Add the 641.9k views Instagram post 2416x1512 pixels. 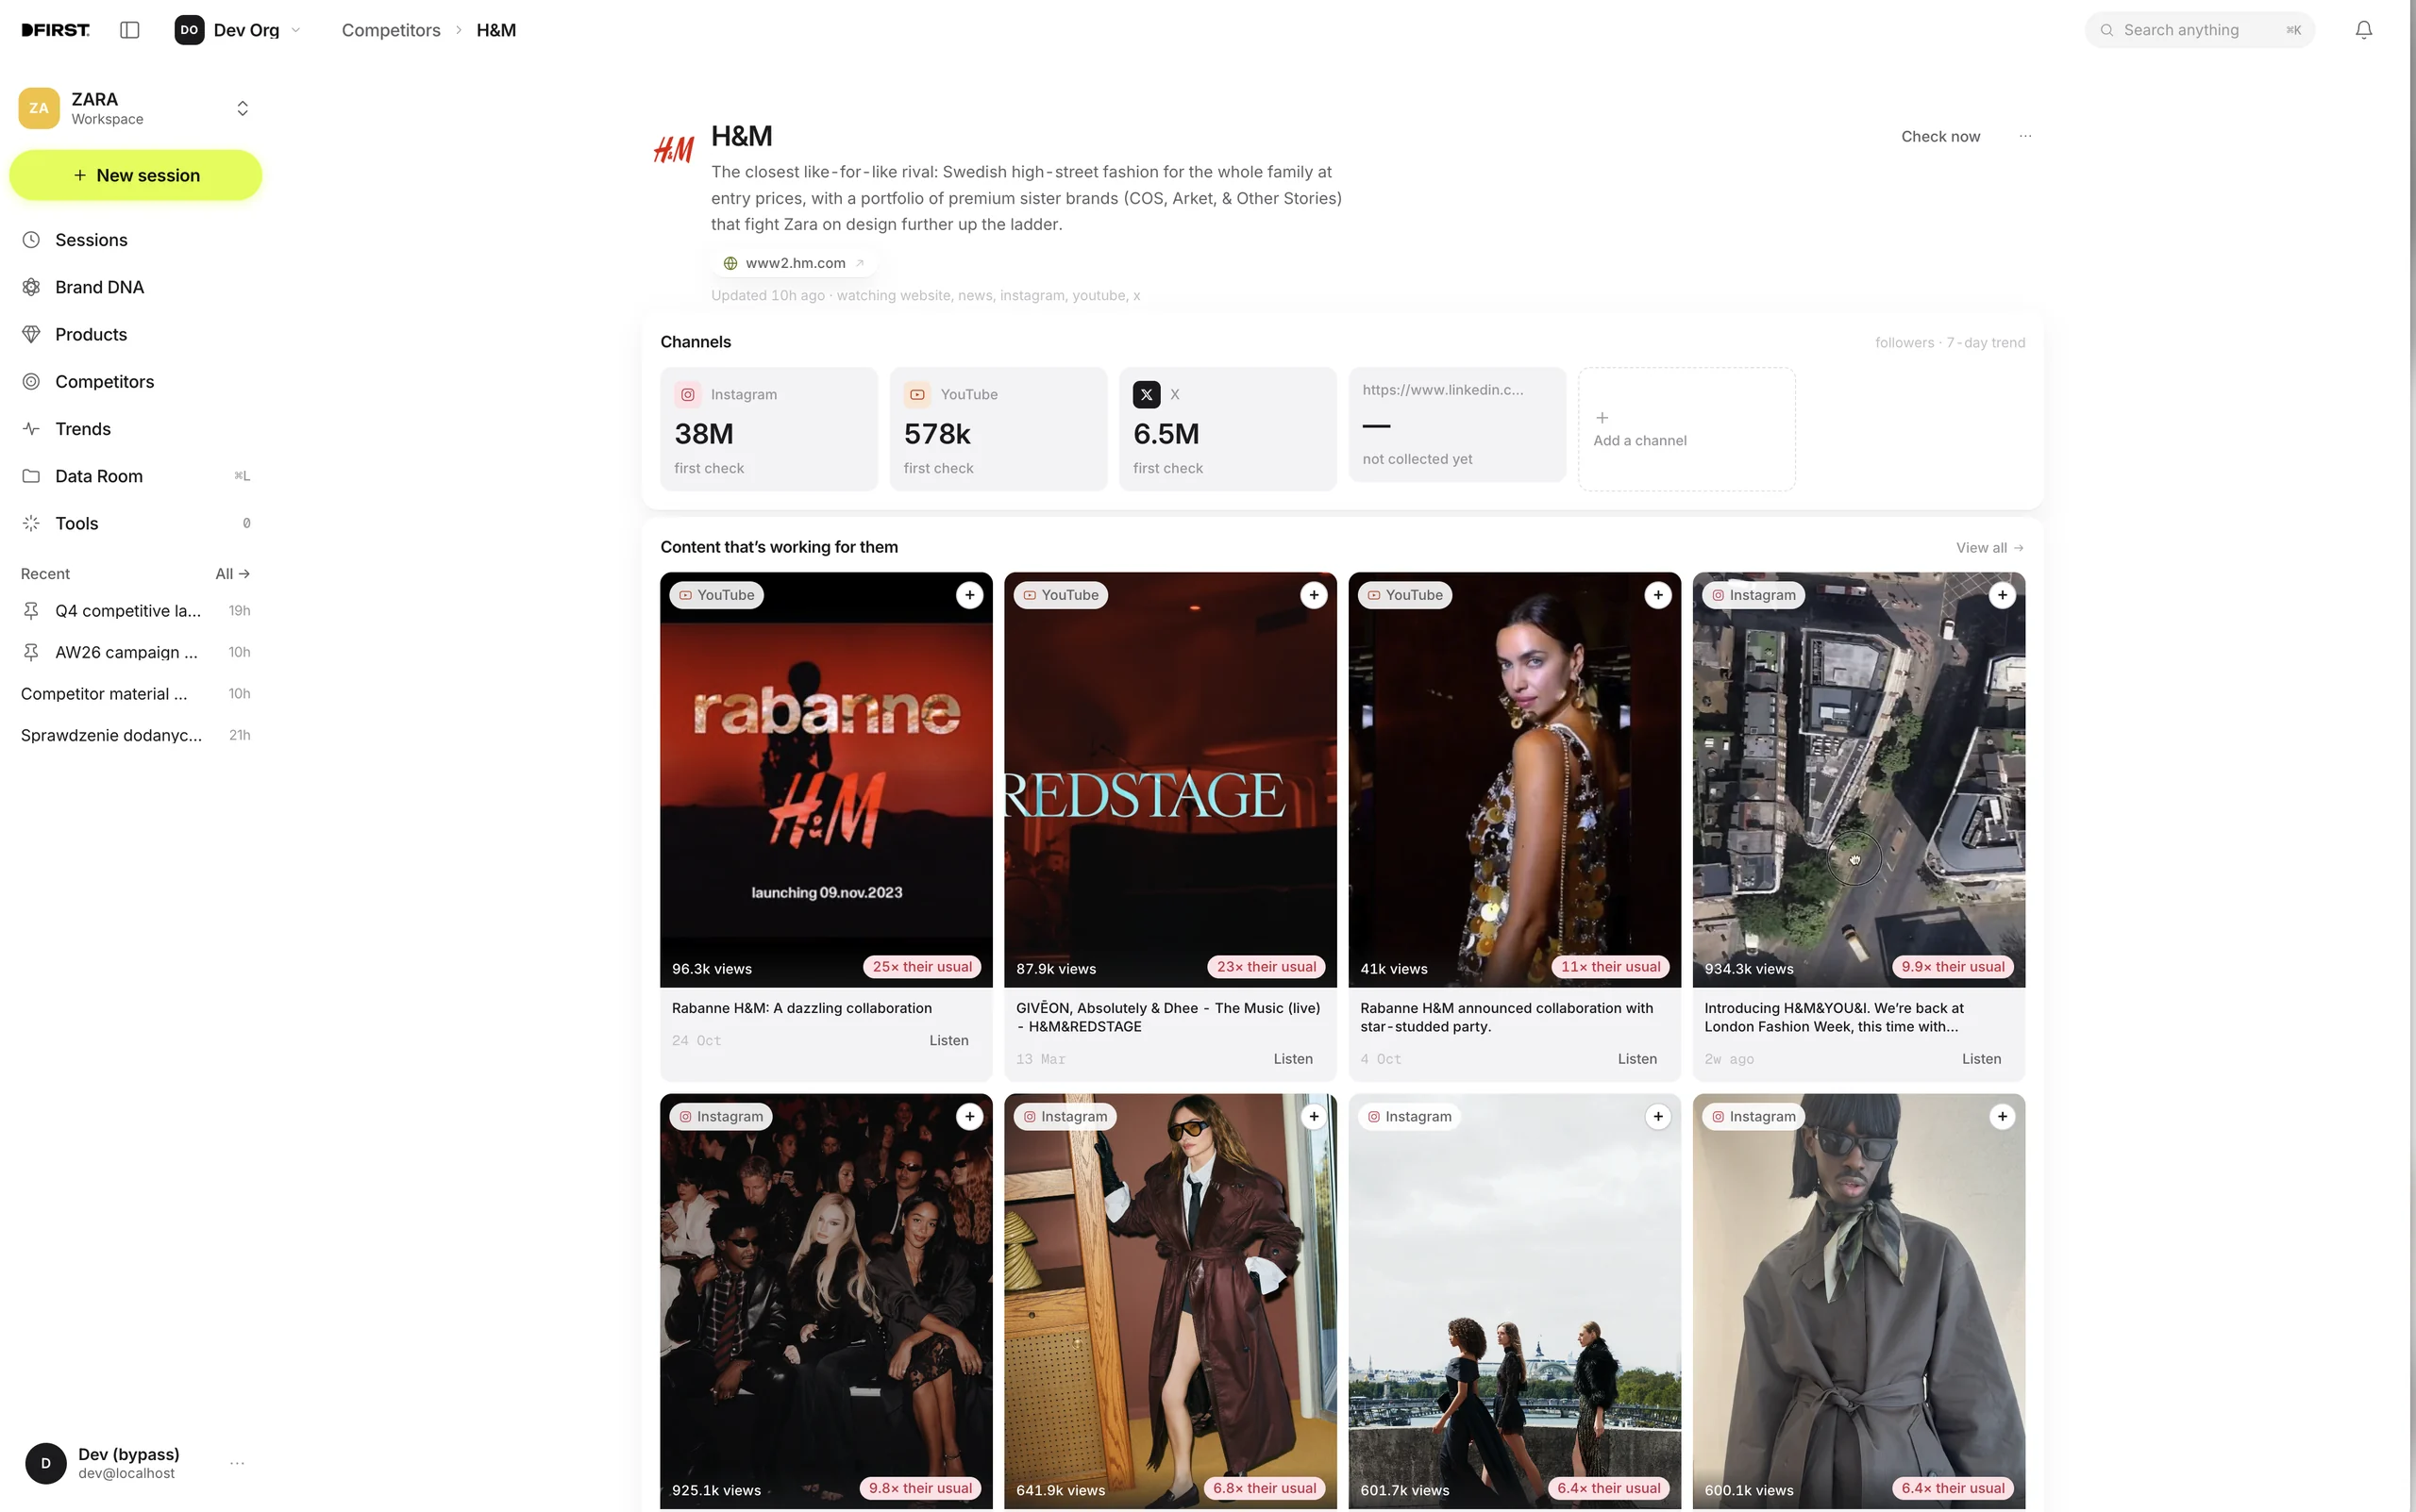tap(1314, 1116)
